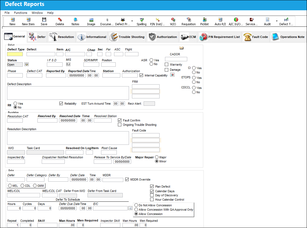Select the MEL radio button

point(10,186)
